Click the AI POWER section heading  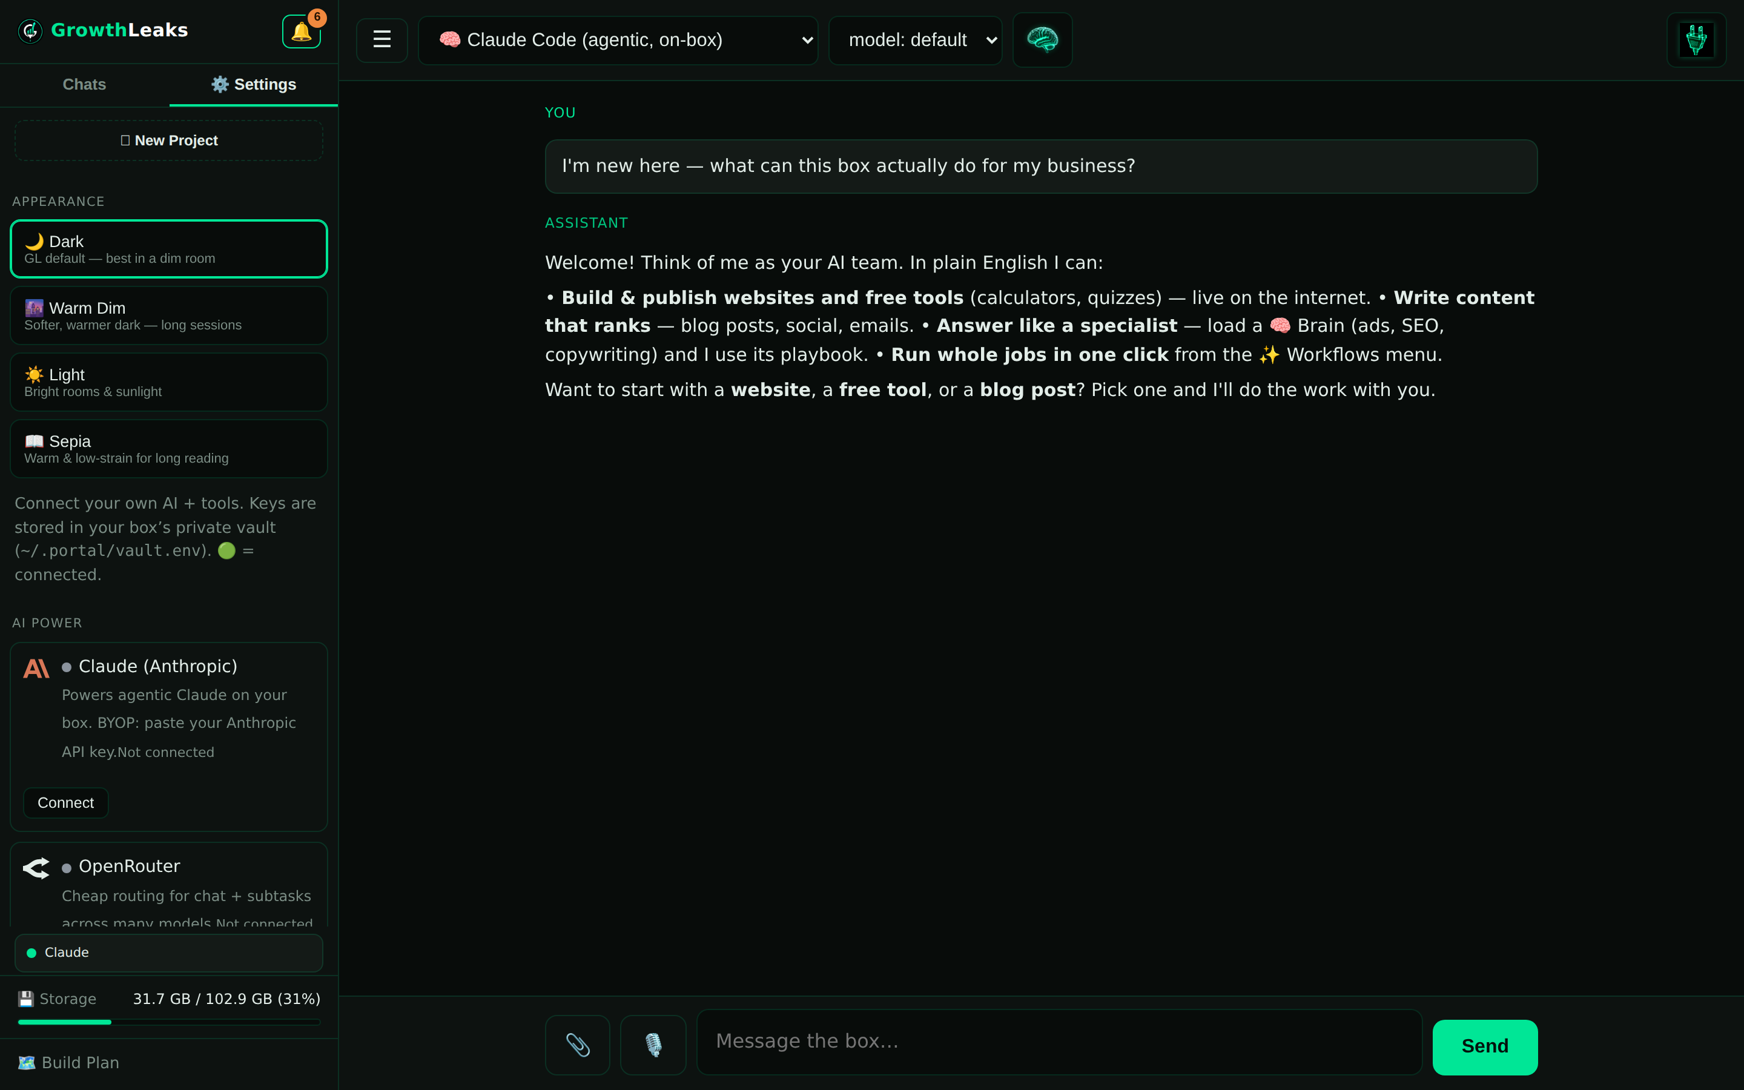[47, 623]
